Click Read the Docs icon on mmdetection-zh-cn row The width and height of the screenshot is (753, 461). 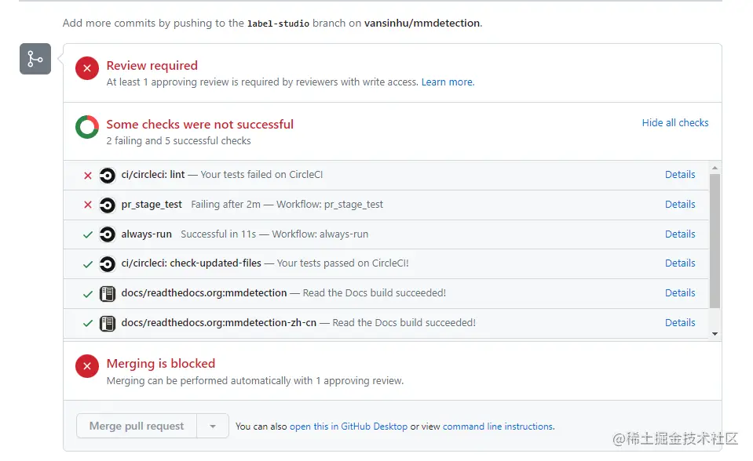(107, 323)
